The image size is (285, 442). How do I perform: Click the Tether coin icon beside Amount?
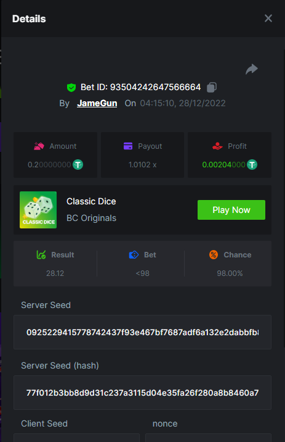[78, 165]
